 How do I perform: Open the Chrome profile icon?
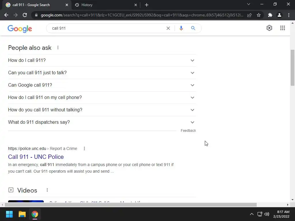point(279,15)
